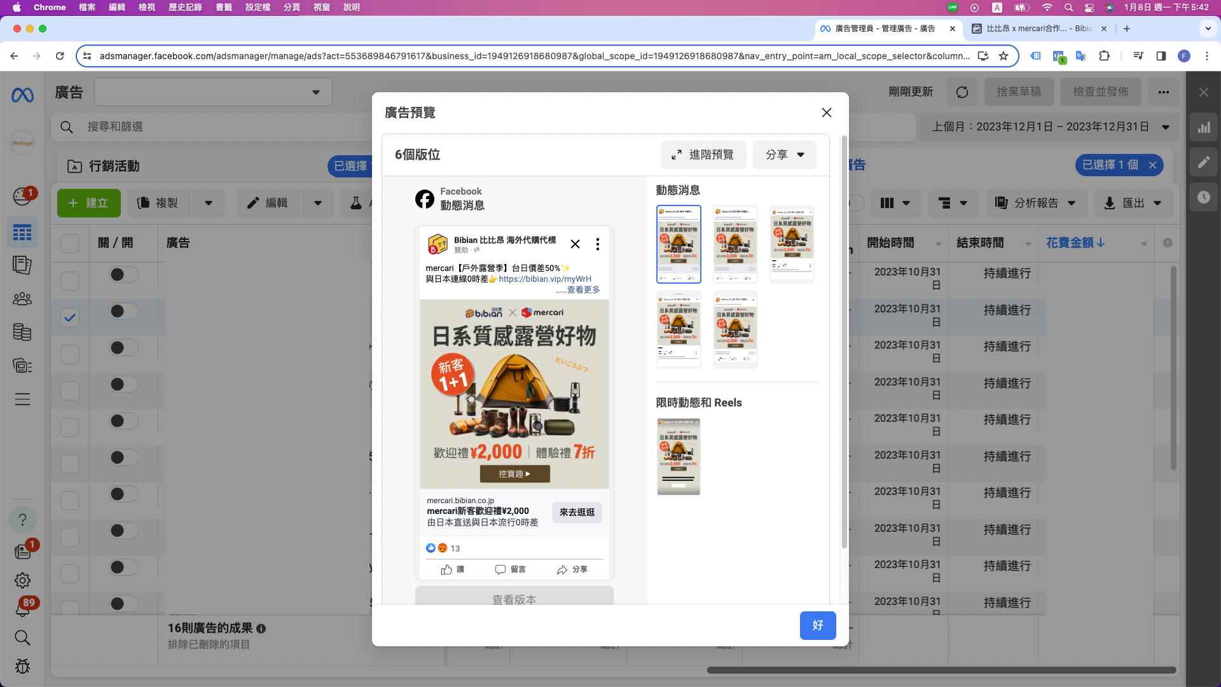Tick the select-all header checkbox
This screenshot has height=687, width=1221.
[70, 243]
